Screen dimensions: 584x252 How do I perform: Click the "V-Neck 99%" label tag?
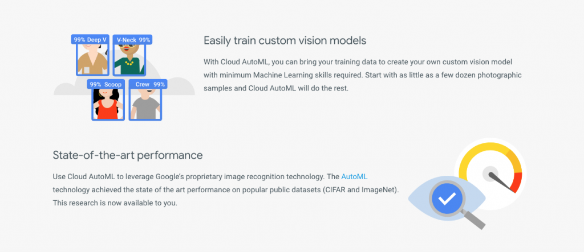[133, 40]
